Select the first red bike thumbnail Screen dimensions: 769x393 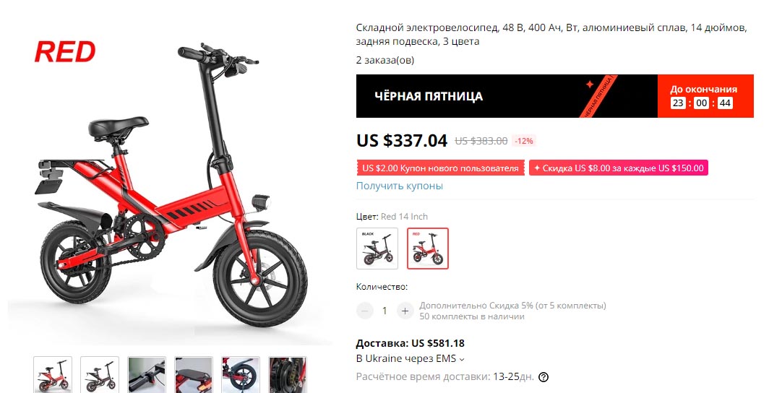click(53, 375)
